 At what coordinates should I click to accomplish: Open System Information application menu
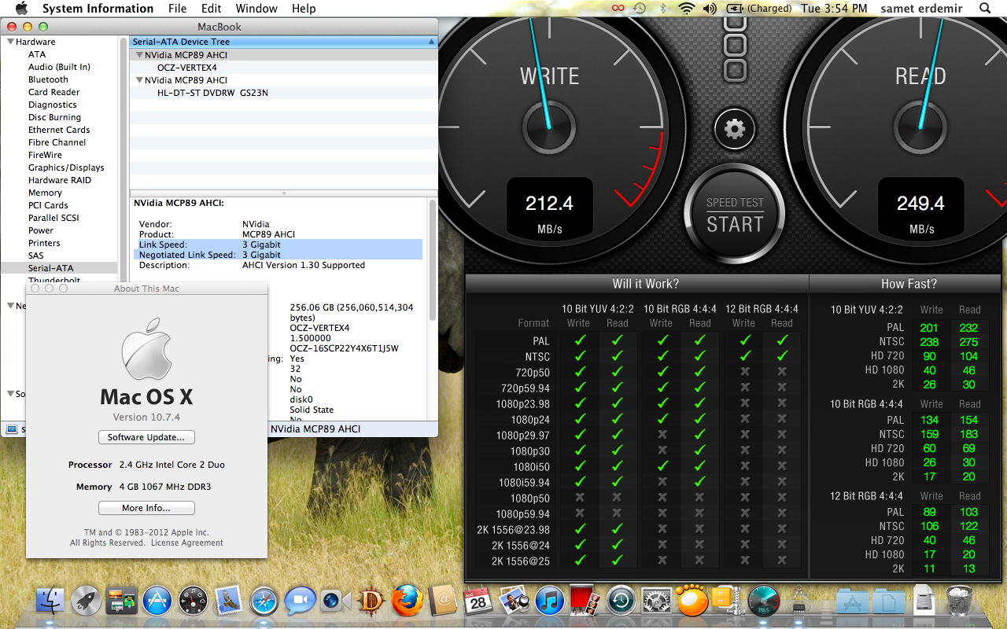coord(98,9)
